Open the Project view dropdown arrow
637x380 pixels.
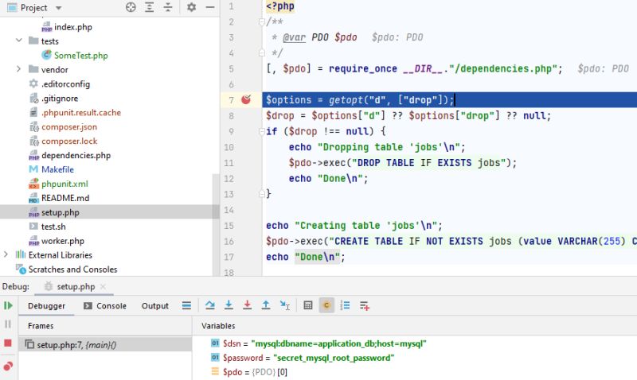58,8
